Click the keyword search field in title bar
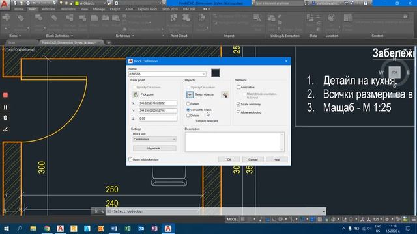 point(280,3)
